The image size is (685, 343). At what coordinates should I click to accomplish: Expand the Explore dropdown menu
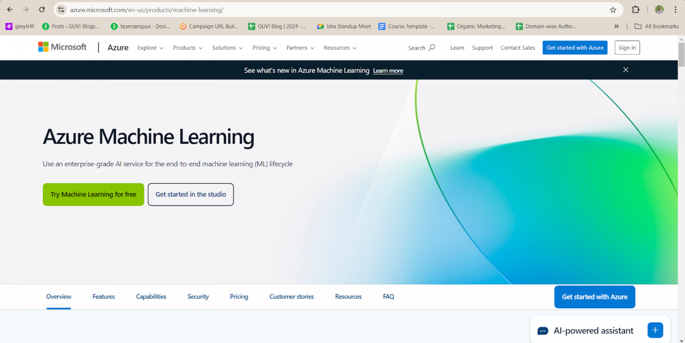(151, 48)
